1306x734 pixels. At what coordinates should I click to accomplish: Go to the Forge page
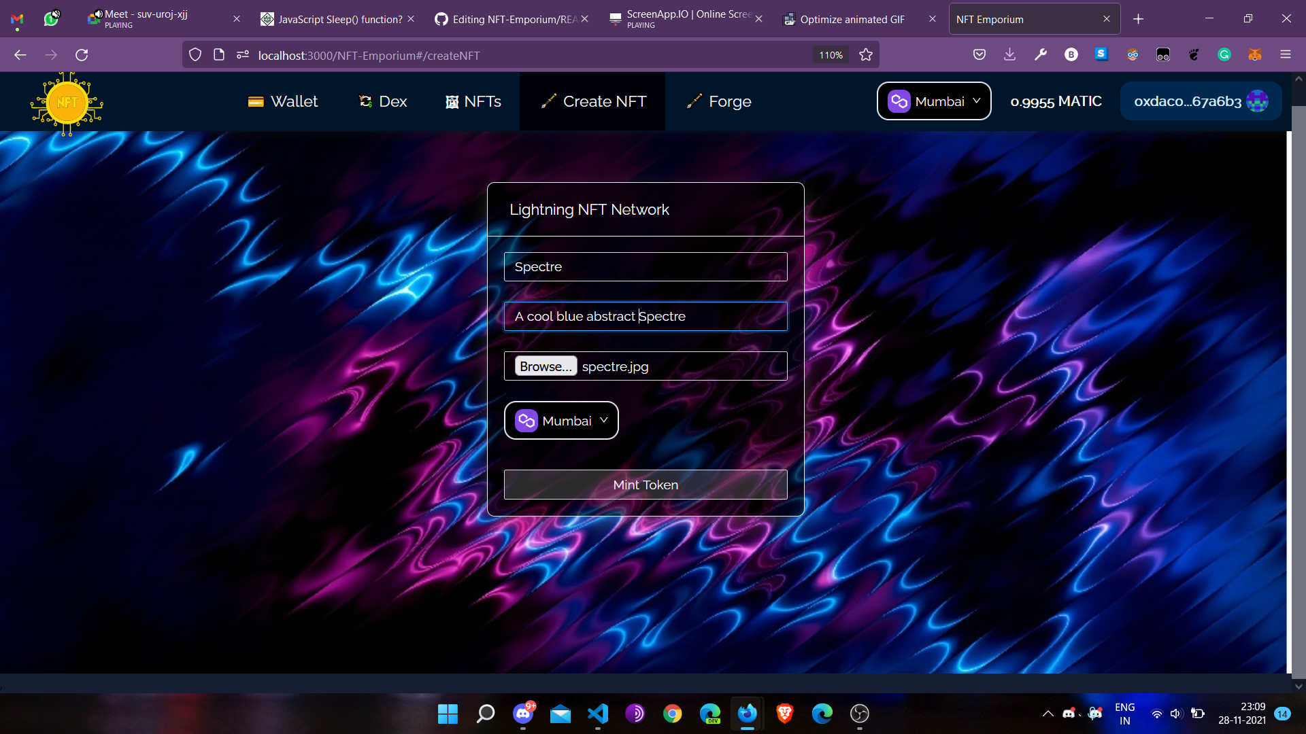719,101
